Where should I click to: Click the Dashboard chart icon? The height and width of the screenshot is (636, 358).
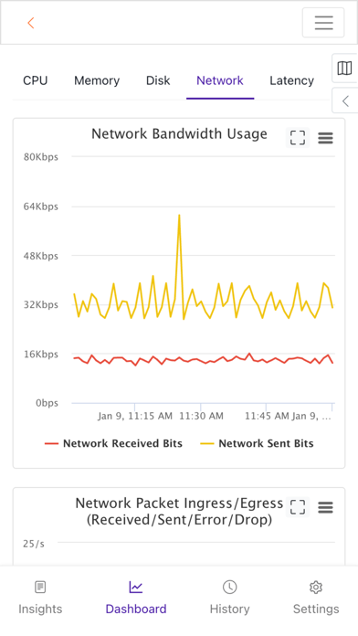tap(136, 587)
